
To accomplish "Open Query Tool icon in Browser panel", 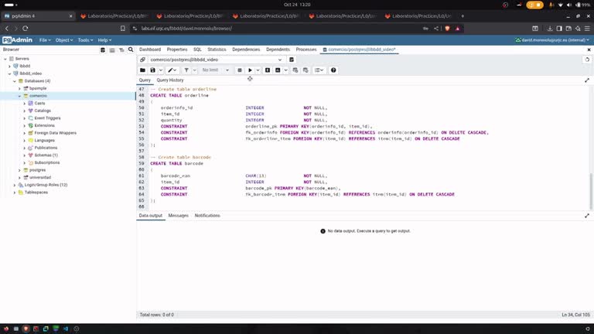I will tap(103, 49).
